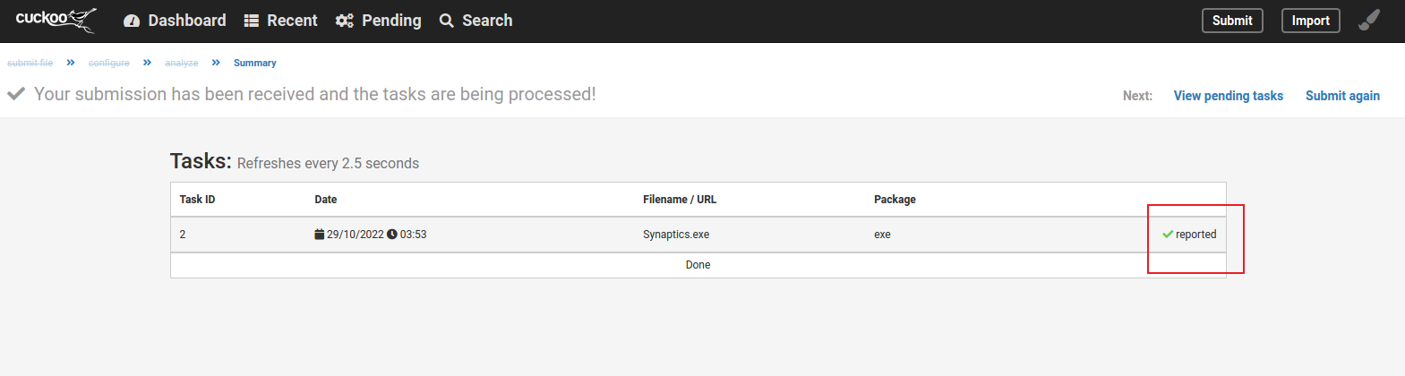Image resolution: width=1405 pixels, height=376 pixels.
Task: Click the clock icon beside 03:53
Action: 392,235
